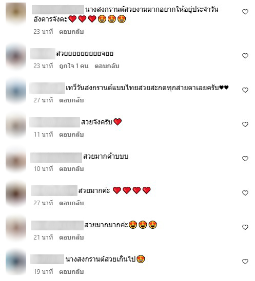This screenshot has height=281, width=255.
Task: Like the comment wishing for Tuesday's Songkran lady
Action: click(x=245, y=12)
